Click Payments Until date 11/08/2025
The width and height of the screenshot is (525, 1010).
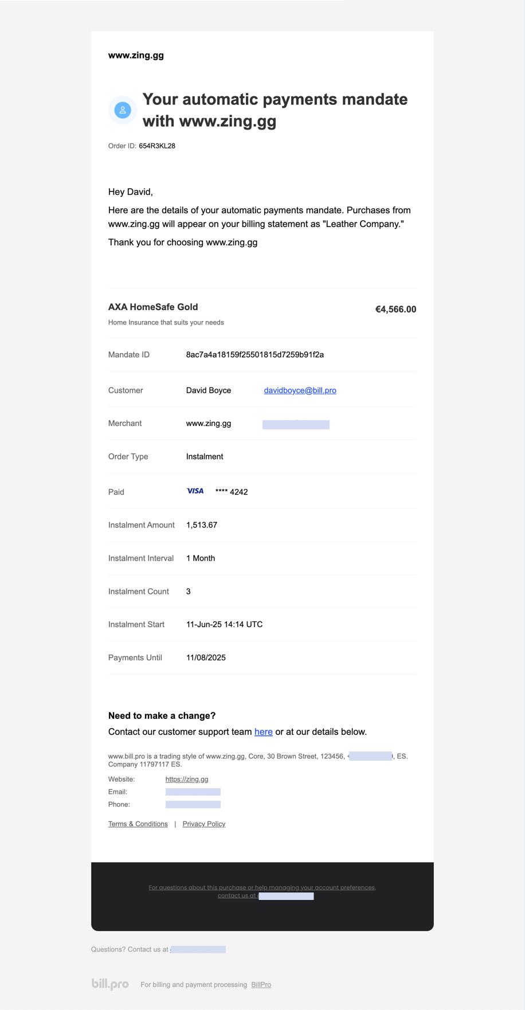coord(206,658)
